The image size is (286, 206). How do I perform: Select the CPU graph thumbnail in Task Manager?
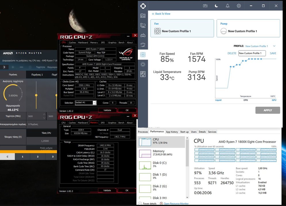[x=145, y=142]
